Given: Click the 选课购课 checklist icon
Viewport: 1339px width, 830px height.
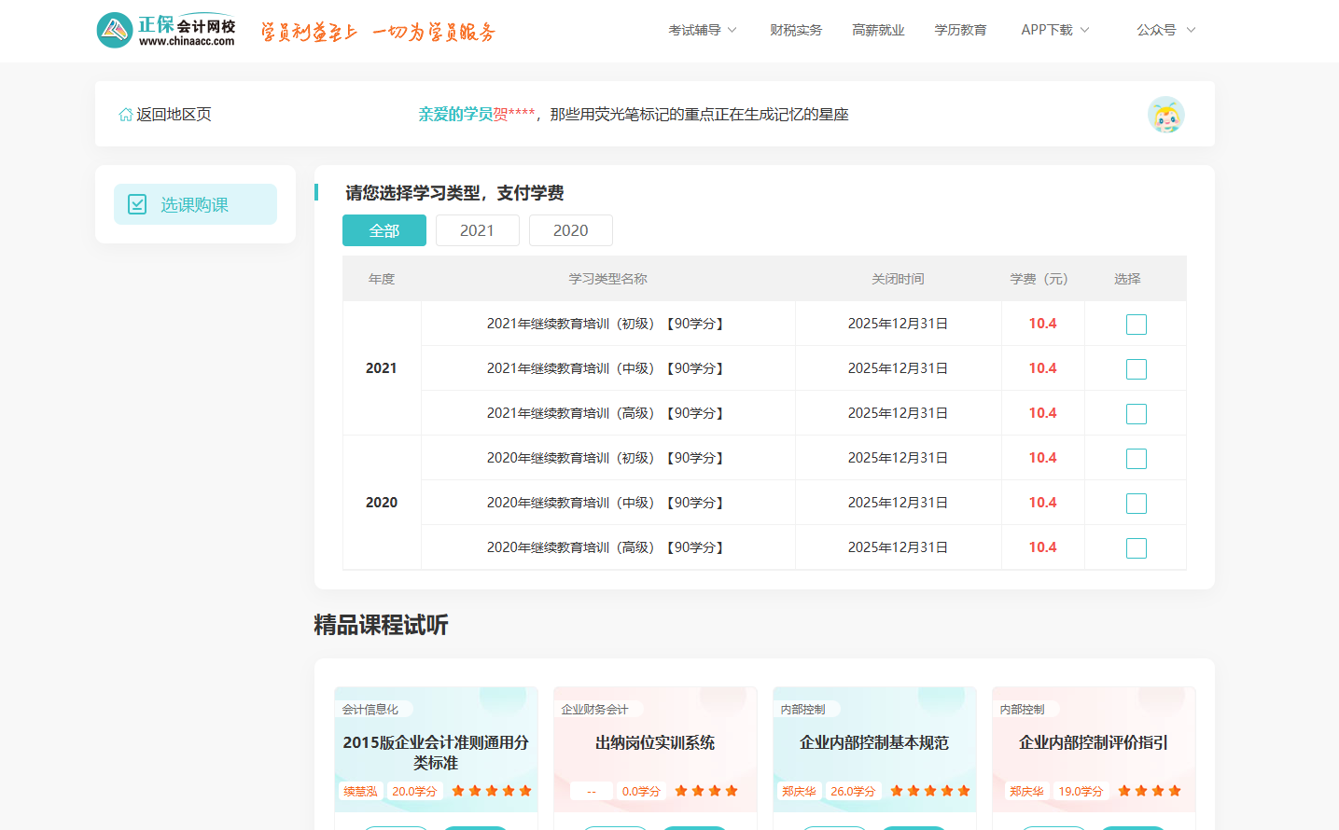Looking at the screenshot, I should [137, 204].
